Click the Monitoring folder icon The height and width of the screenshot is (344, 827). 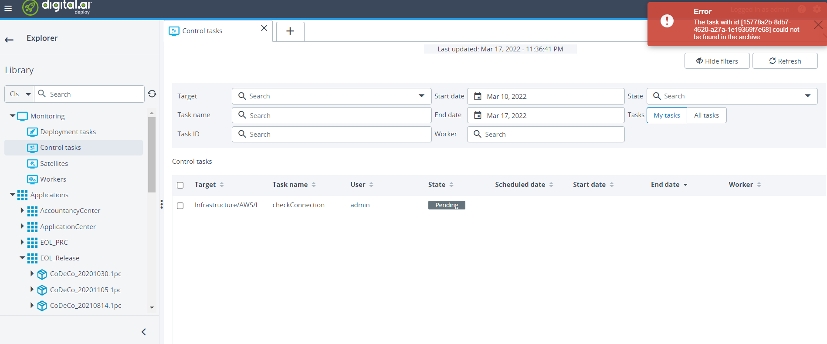point(22,116)
